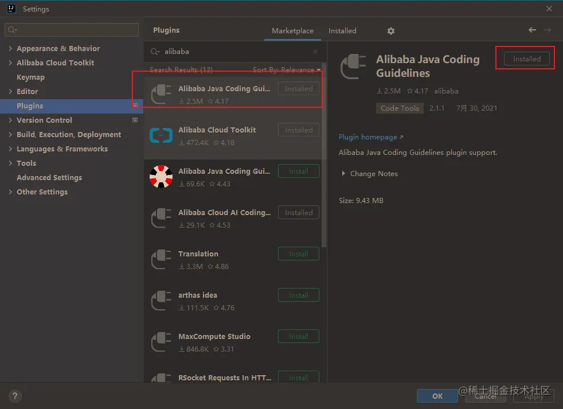
Task: Expand the Editor settings node
Action: (10, 91)
